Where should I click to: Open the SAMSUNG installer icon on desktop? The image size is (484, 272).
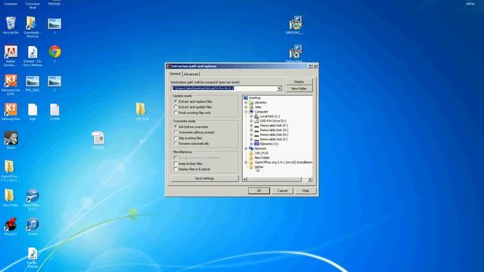click(296, 23)
